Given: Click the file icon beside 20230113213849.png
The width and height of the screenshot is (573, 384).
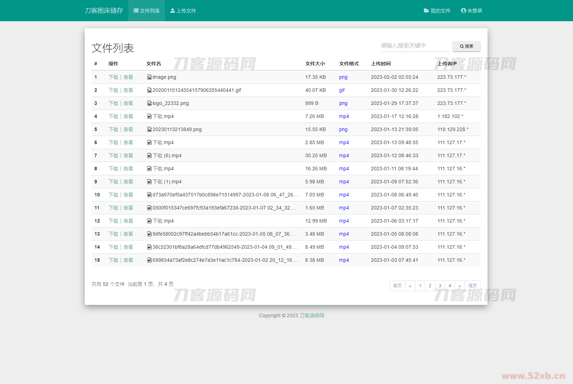Looking at the screenshot, I should point(149,129).
